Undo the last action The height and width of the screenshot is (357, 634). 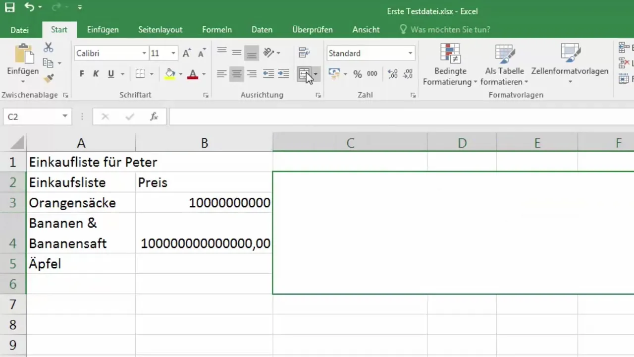(30, 7)
